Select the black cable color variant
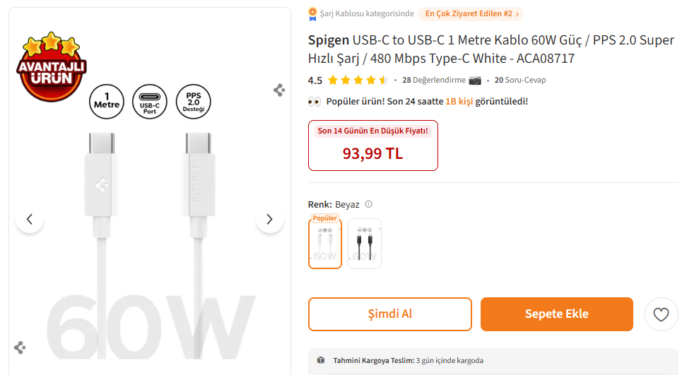Image resolution: width=687 pixels, height=375 pixels. click(x=365, y=244)
